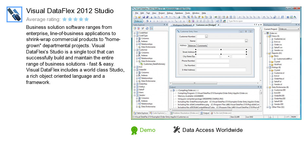The height and width of the screenshot is (145, 308).
Task: Open the File menu
Action: (137, 13)
